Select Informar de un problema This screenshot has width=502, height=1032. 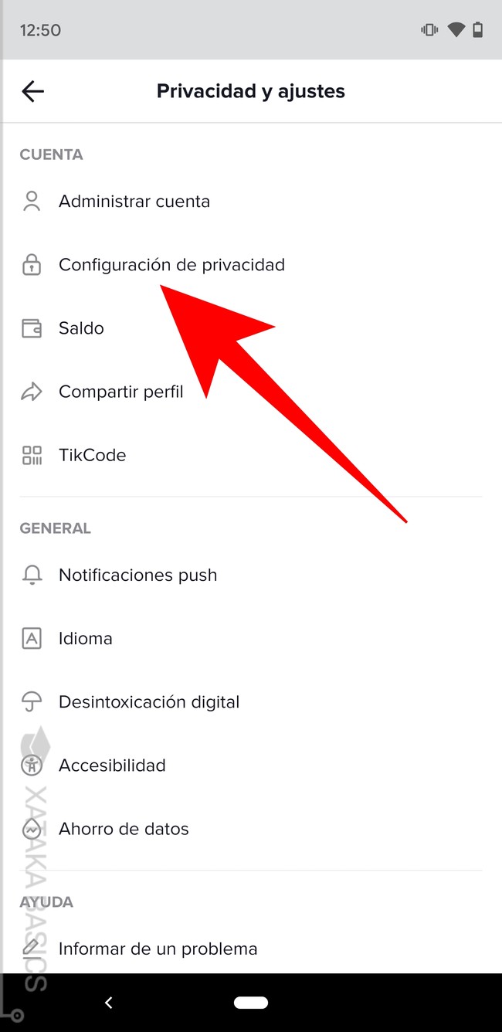point(158,949)
